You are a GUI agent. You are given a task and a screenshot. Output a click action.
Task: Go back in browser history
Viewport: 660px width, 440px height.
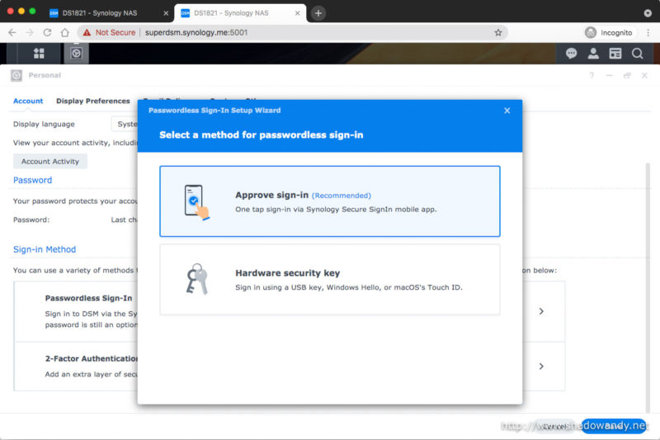[12, 32]
